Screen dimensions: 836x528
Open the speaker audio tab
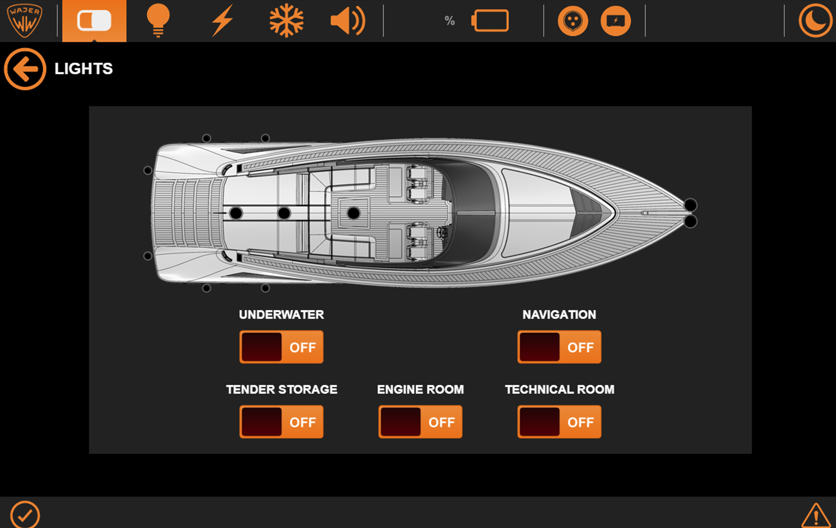point(347,20)
